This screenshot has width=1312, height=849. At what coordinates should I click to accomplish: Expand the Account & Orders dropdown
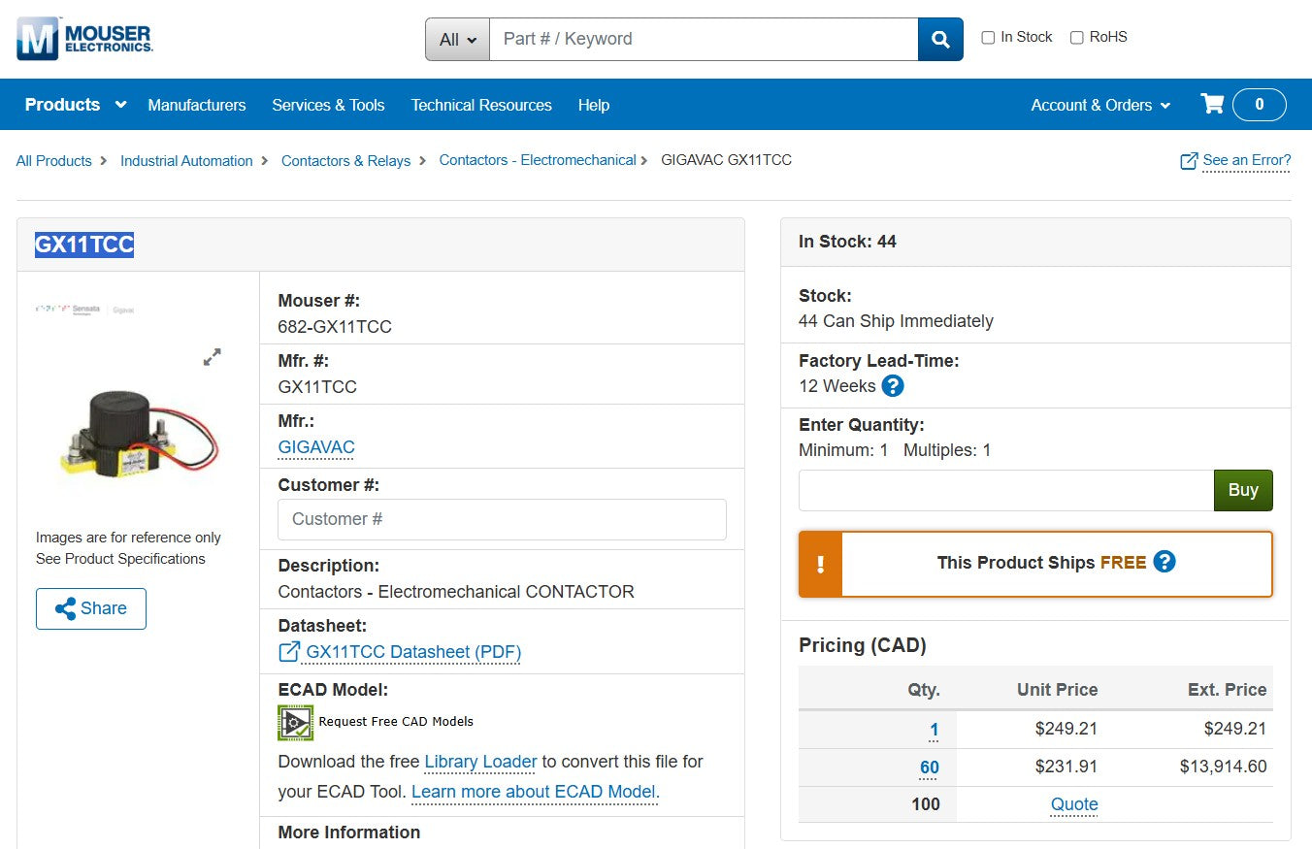1100,105
